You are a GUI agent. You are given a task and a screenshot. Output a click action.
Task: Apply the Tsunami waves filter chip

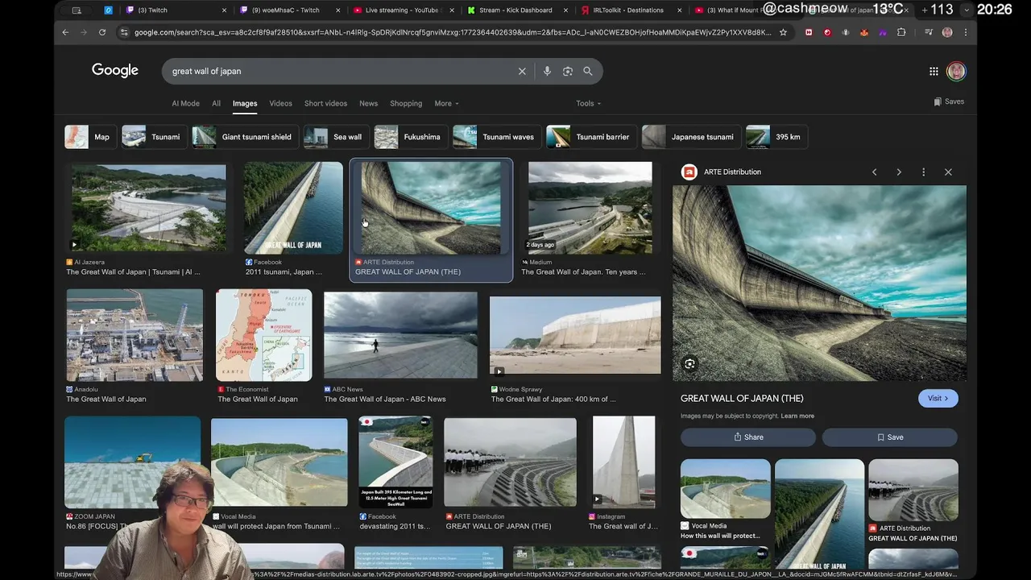495,137
